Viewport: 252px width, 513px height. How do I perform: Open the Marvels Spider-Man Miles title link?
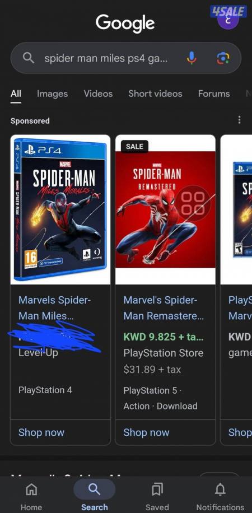(55, 308)
